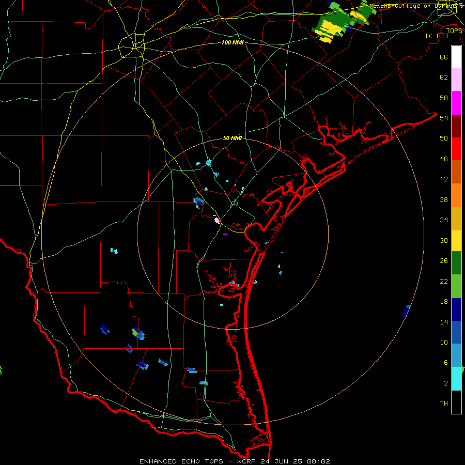Viewport: 465px width, 465px height.
Task: Choose the dark maroon legend swatch
Action: (x=456, y=126)
